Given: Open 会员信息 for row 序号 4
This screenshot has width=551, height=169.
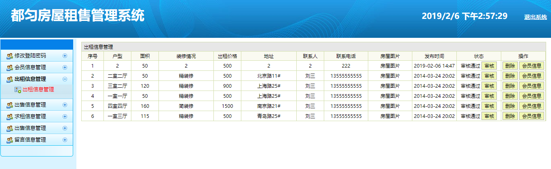Looking at the screenshot, I should [532, 96].
